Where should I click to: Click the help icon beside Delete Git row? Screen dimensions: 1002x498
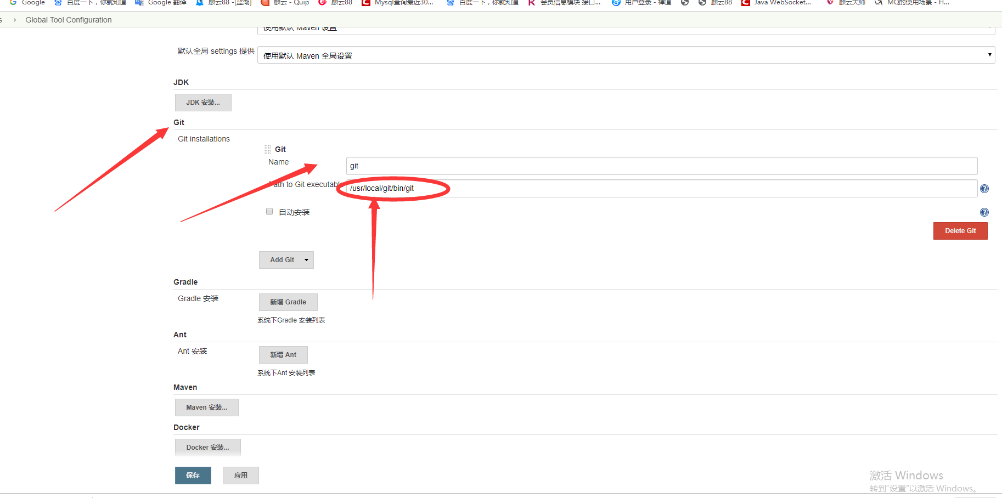coord(984,212)
